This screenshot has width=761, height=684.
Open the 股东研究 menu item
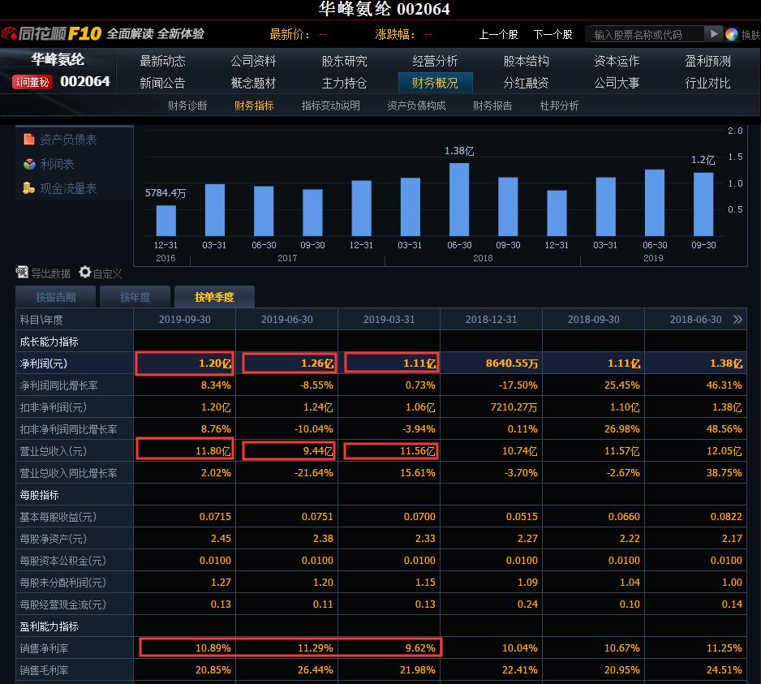[344, 61]
